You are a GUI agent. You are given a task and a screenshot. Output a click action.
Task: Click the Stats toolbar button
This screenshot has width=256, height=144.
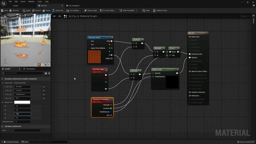146,10
